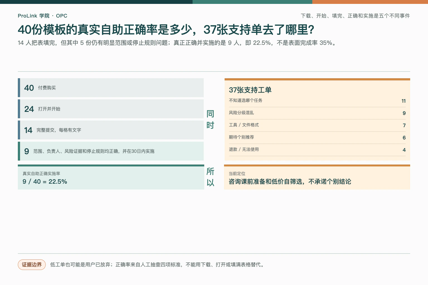Viewport: 428px width, 285px height.
Task: Click the count '7' beside 工具 / 文件格式
Action: [x=404, y=126]
